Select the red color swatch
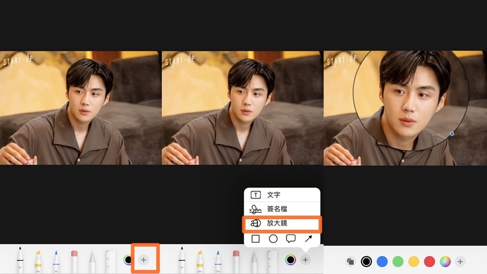 pyautogui.click(x=429, y=261)
